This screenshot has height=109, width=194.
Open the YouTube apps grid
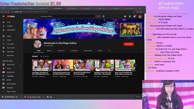coord(130,16)
